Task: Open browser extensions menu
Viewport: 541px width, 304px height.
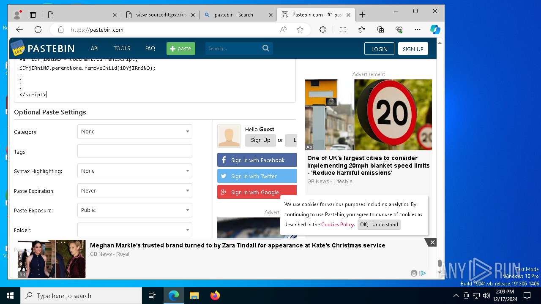Action: click(x=322, y=30)
